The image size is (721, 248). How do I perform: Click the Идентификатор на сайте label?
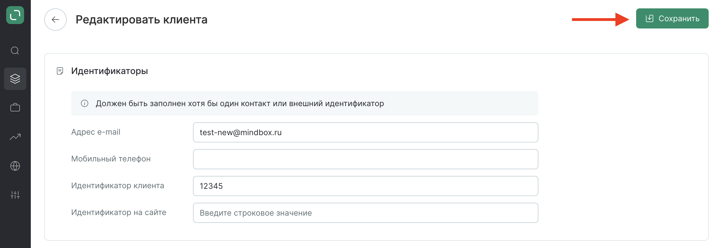119,212
